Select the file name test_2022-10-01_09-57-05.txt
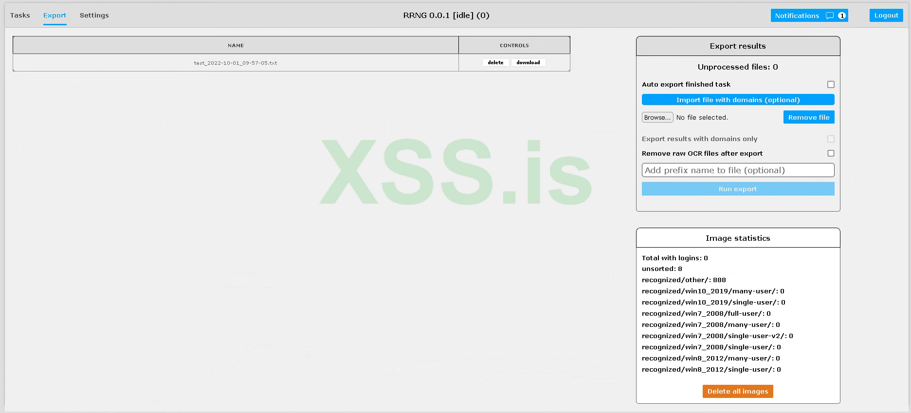Image resolution: width=911 pixels, height=413 pixels. click(x=236, y=63)
